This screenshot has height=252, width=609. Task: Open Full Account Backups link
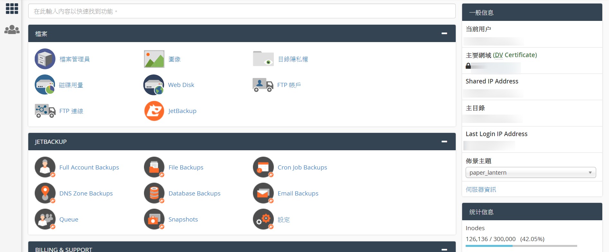click(89, 167)
